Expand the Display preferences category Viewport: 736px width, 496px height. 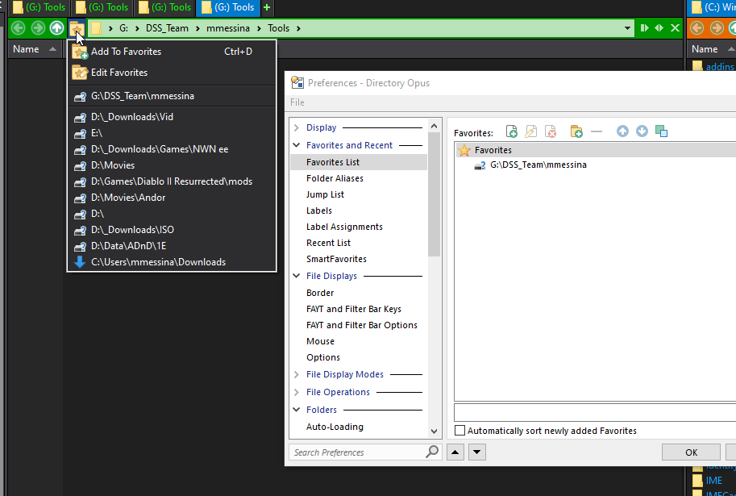click(x=297, y=127)
